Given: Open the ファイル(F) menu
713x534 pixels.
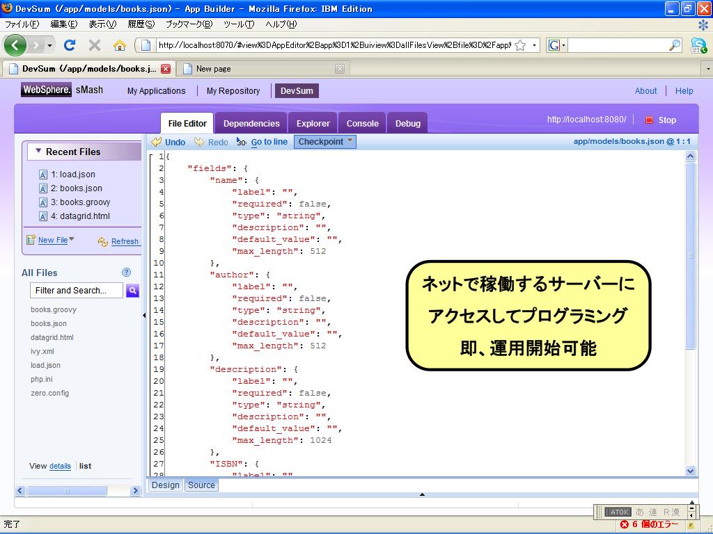Looking at the screenshot, I should (x=22, y=24).
